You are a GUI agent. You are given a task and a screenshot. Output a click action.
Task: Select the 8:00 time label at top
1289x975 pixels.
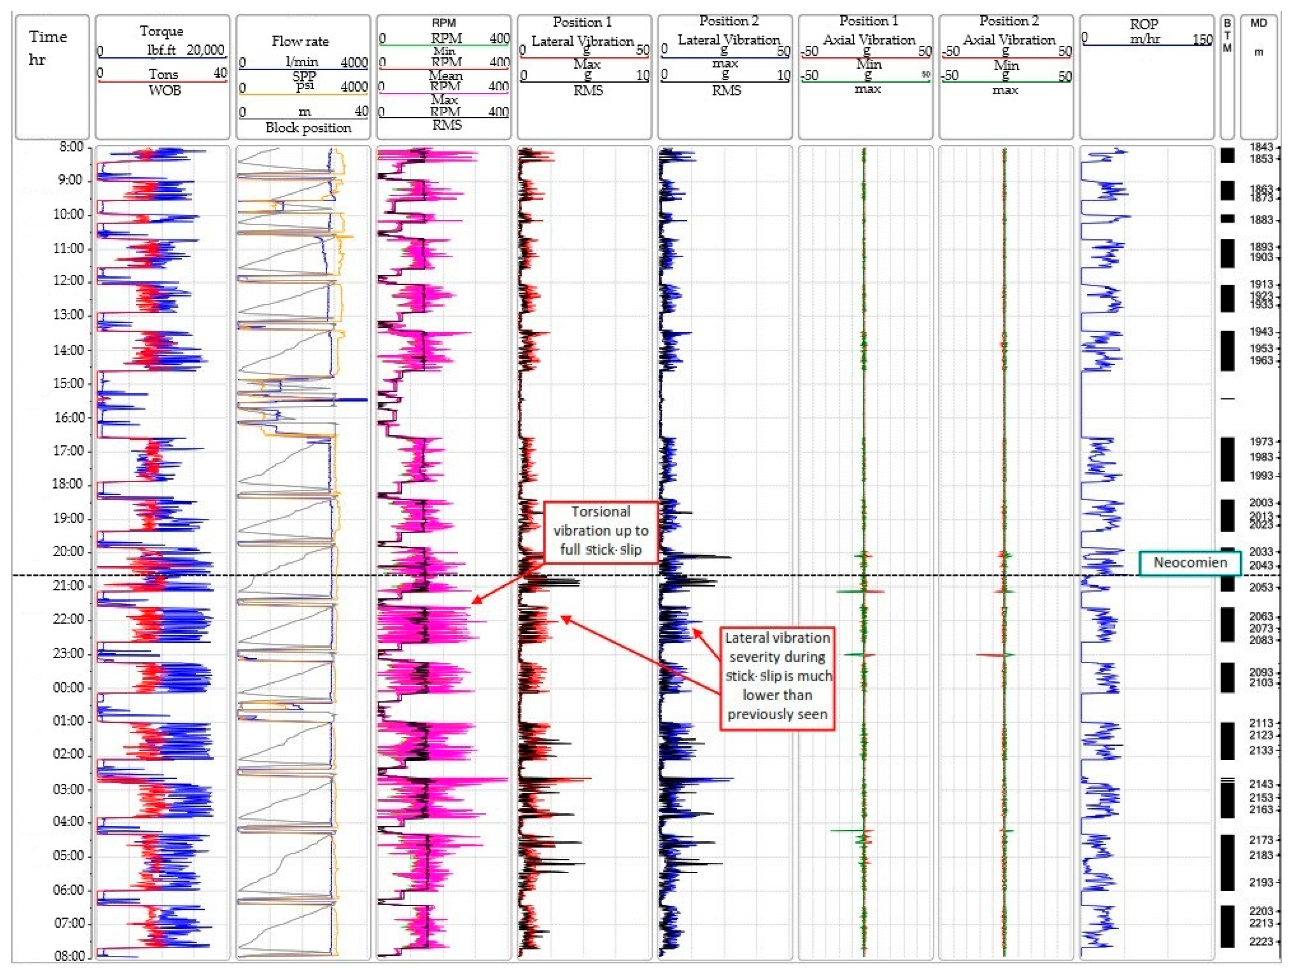71,147
